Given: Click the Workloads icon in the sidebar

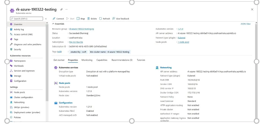Looking at the screenshot, I should (x=11, y=66).
